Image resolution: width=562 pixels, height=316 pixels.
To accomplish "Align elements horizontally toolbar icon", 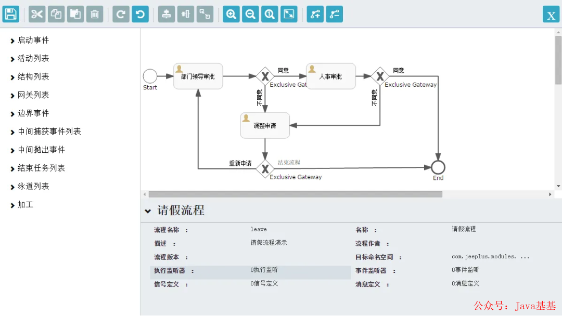I will click(186, 15).
